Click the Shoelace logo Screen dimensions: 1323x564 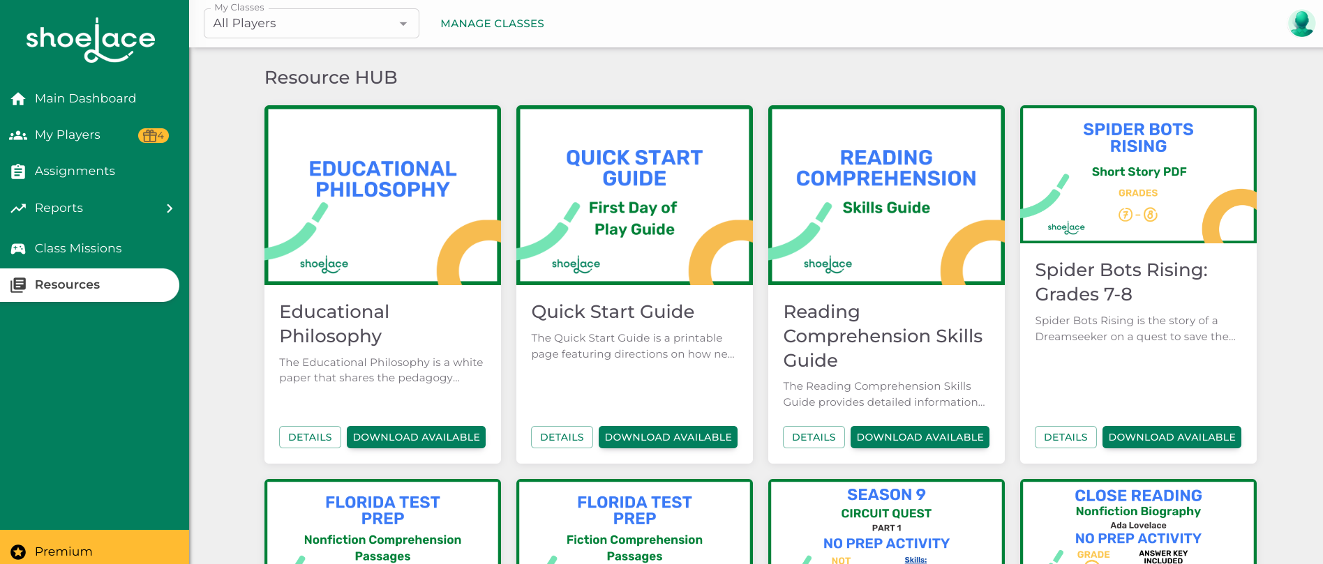(91, 40)
